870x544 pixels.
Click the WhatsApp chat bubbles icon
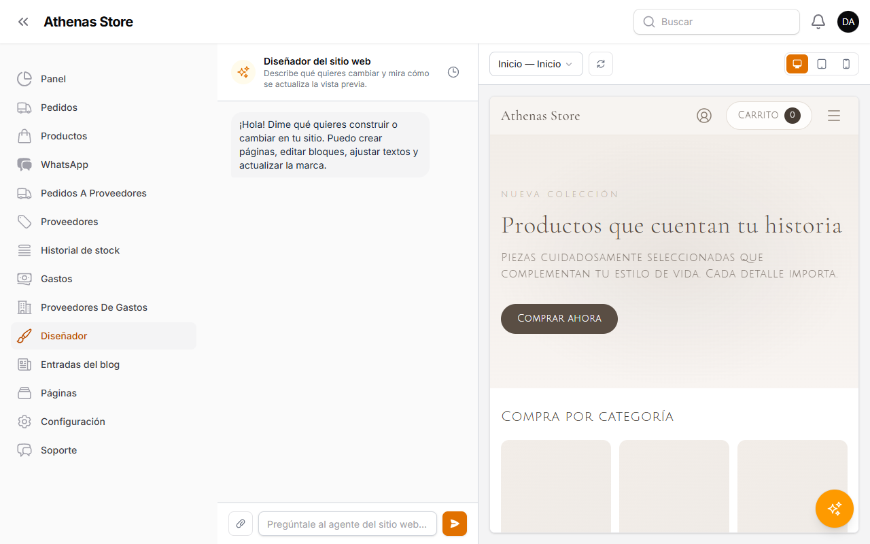coord(24,165)
